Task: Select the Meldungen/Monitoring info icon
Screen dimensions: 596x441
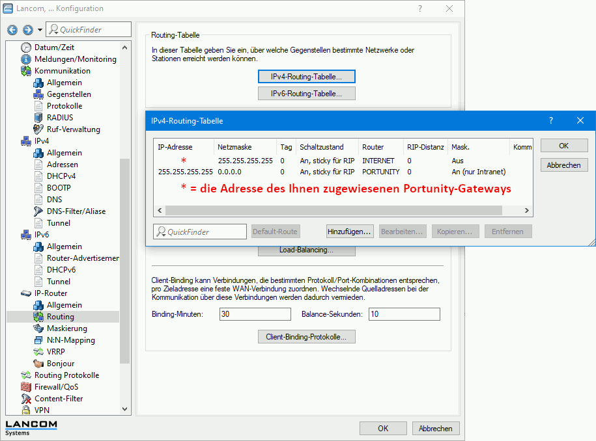Action: pos(26,59)
